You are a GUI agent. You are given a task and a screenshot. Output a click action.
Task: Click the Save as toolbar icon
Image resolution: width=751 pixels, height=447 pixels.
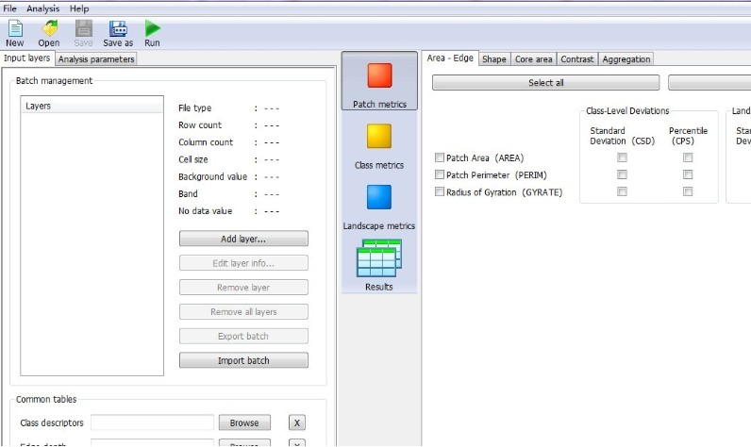[118, 28]
